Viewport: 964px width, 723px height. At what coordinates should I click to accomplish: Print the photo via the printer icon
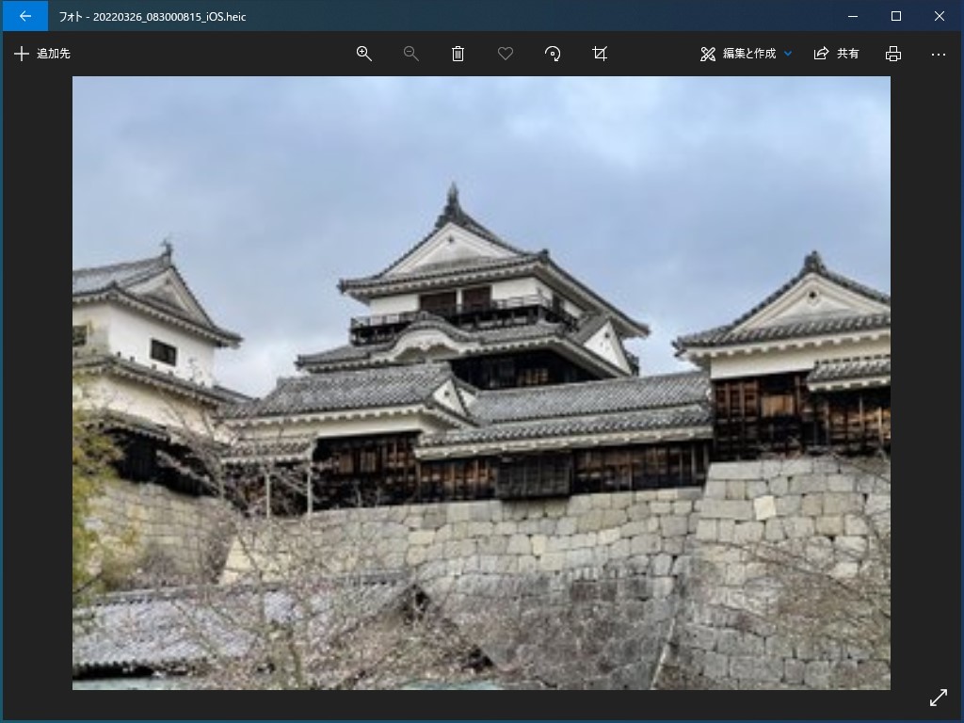click(892, 54)
